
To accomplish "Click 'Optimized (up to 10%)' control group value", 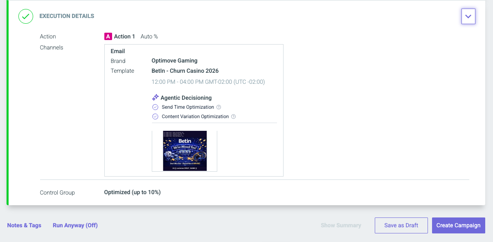I will click(x=132, y=192).
